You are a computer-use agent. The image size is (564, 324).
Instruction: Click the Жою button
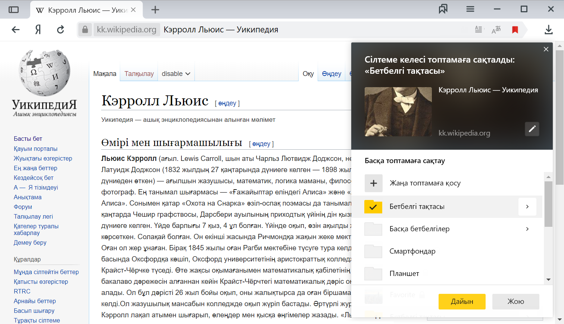[516, 302]
